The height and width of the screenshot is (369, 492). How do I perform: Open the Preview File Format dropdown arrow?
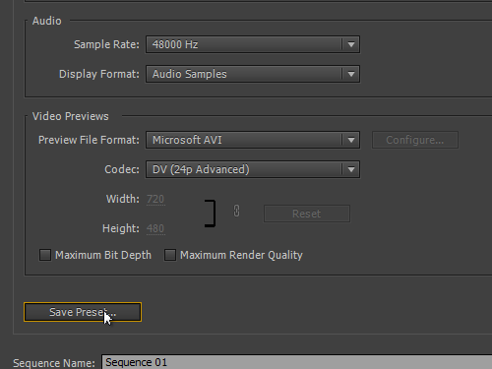(351, 140)
